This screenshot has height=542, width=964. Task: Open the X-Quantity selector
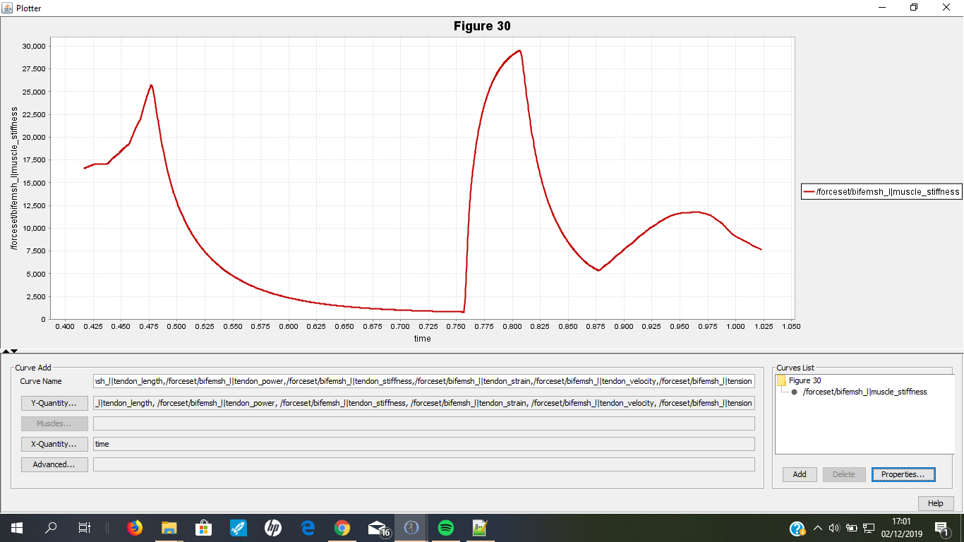pyautogui.click(x=54, y=444)
